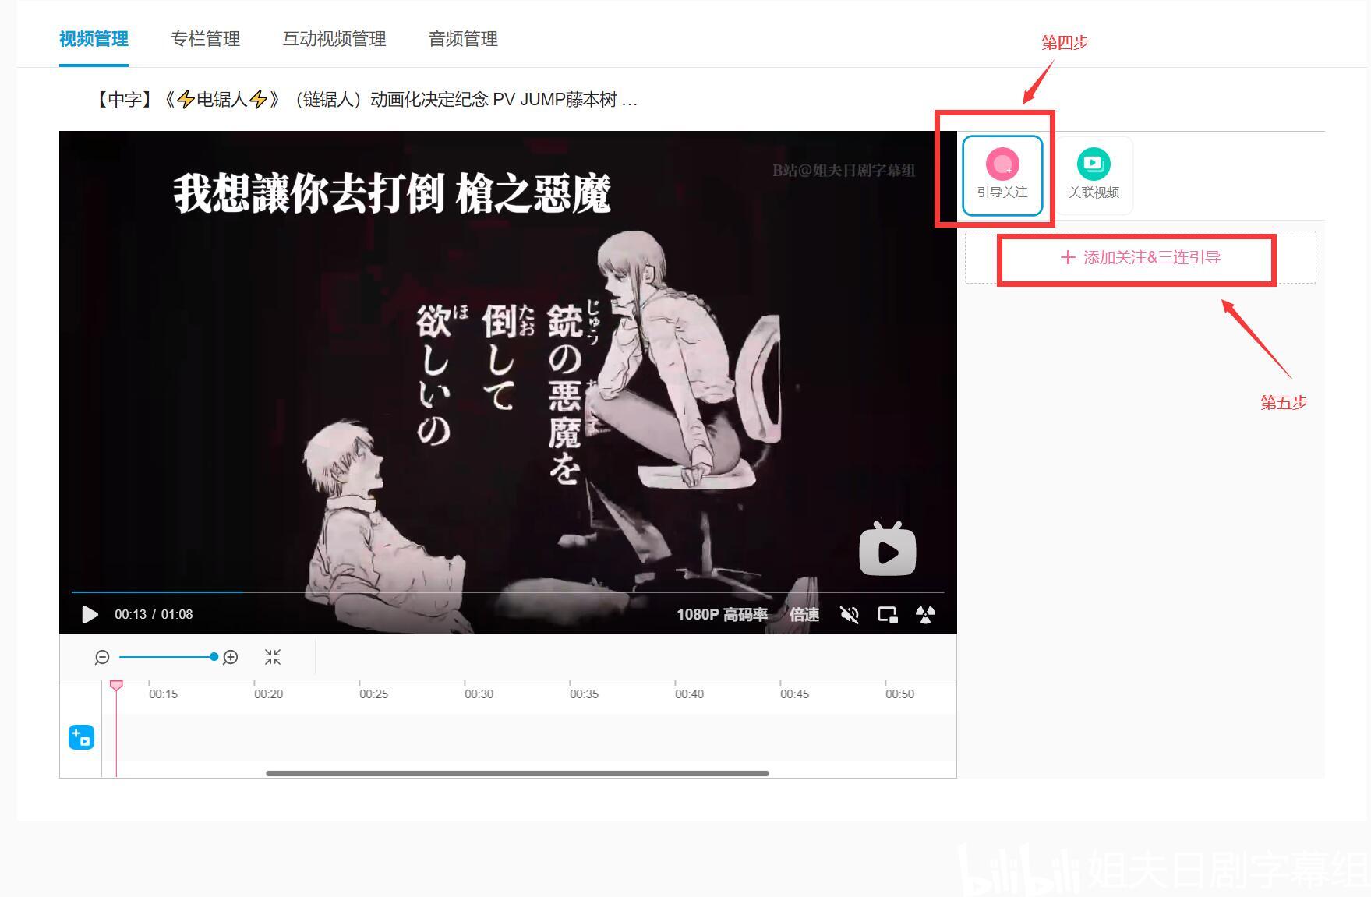
Task: Click the pink timeline playhead marker
Action: (x=116, y=685)
